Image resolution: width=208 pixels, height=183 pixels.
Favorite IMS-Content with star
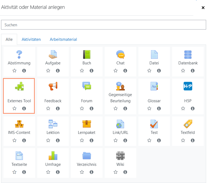click(14, 140)
